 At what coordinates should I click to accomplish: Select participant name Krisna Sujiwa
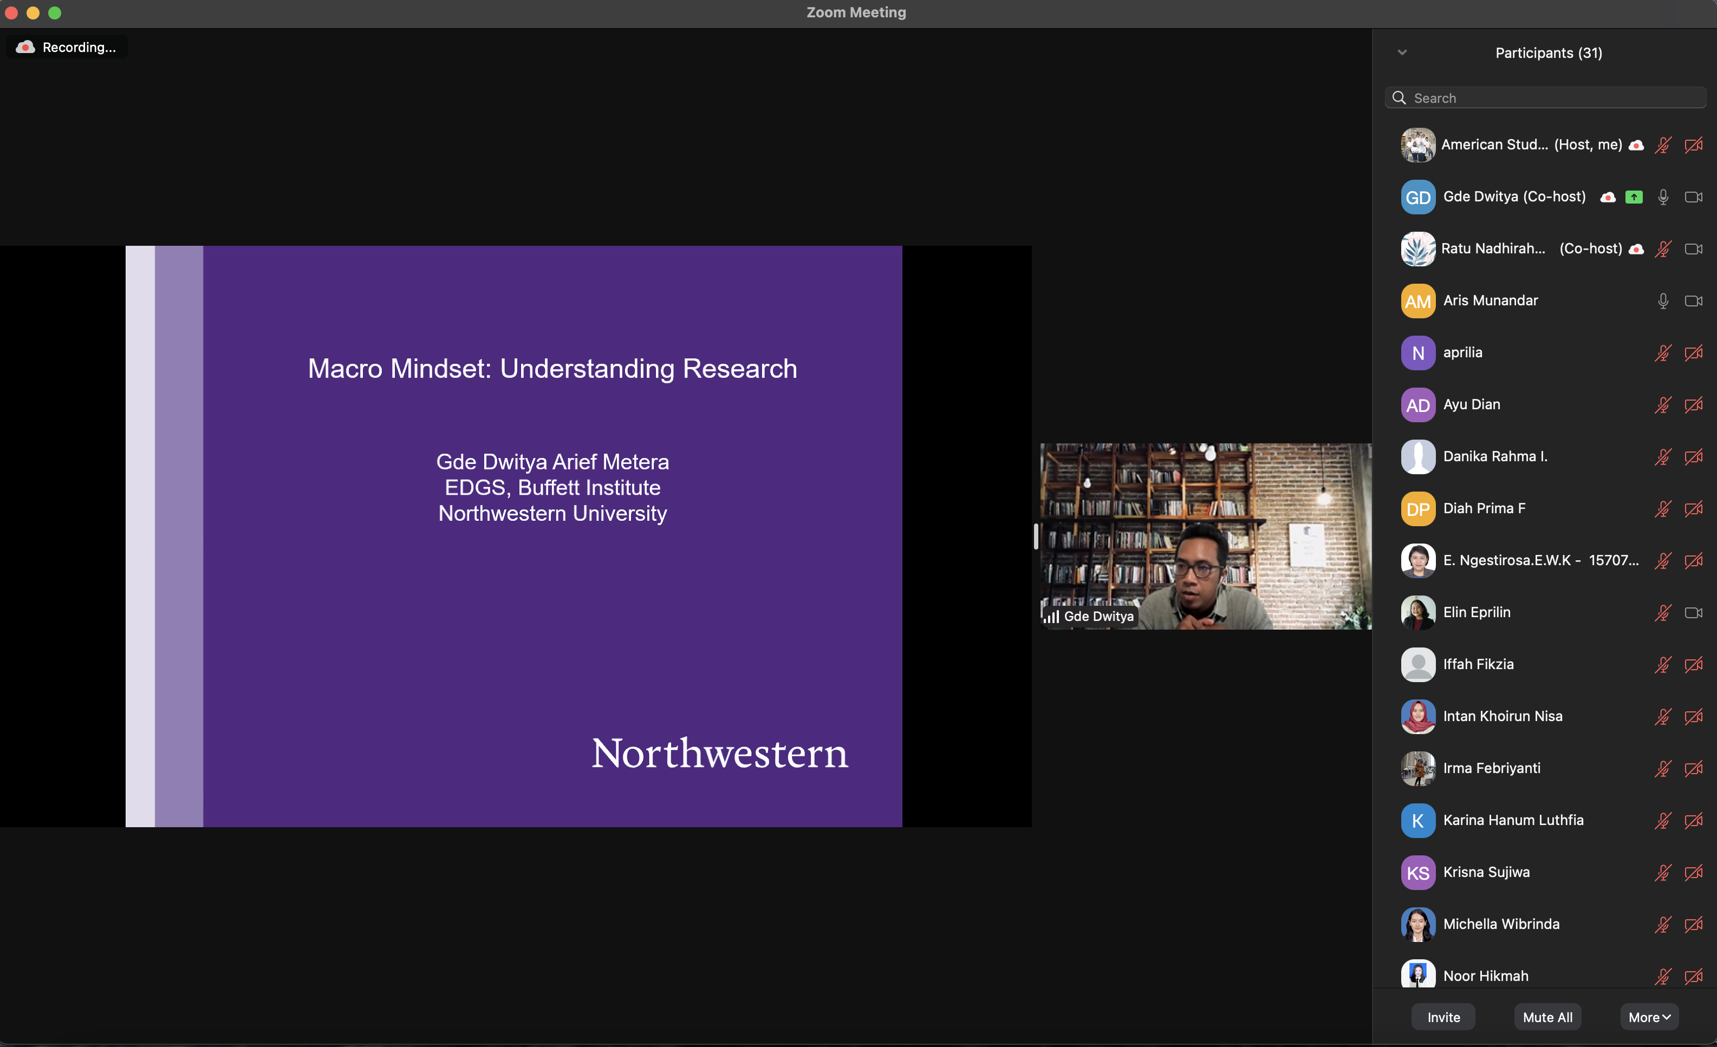click(x=1486, y=873)
